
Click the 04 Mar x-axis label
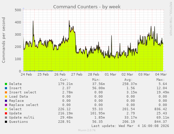161,75
